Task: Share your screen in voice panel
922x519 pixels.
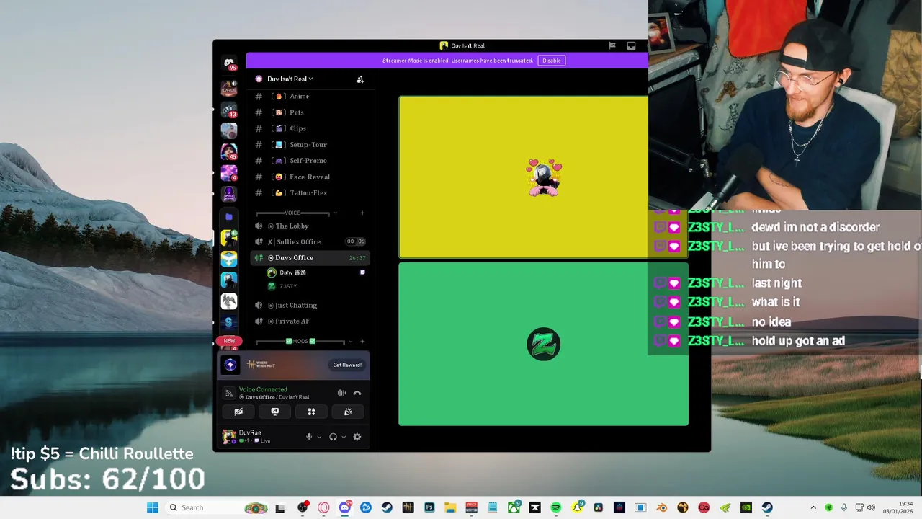Action: coord(275,412)
